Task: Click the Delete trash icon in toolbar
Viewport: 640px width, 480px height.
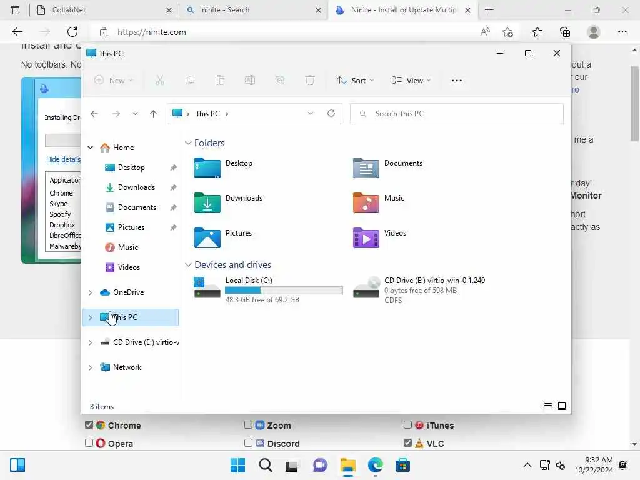Action: point(310,81)
